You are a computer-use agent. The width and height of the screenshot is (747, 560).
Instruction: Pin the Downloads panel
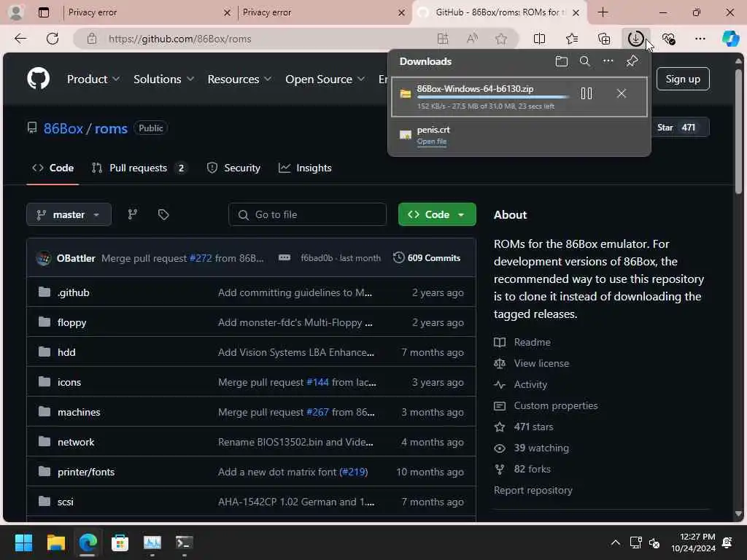(632, 61)
